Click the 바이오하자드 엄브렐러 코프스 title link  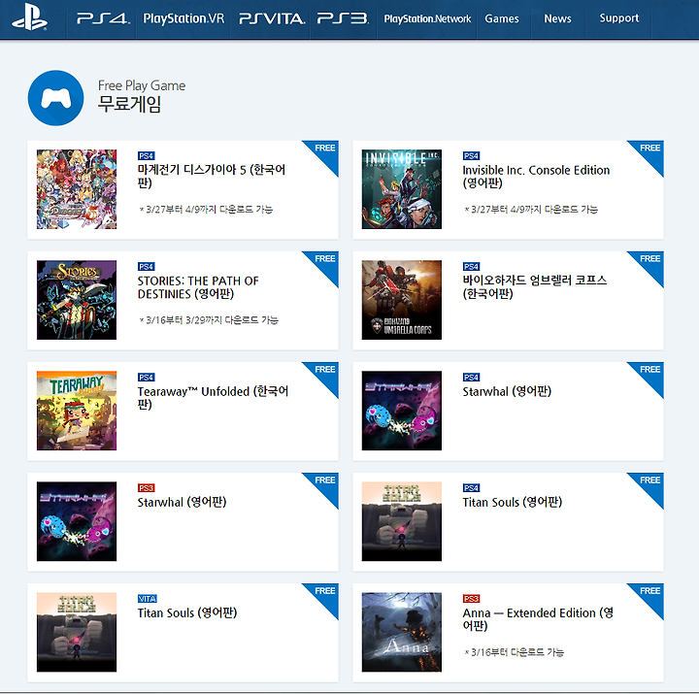coord(535,286)
